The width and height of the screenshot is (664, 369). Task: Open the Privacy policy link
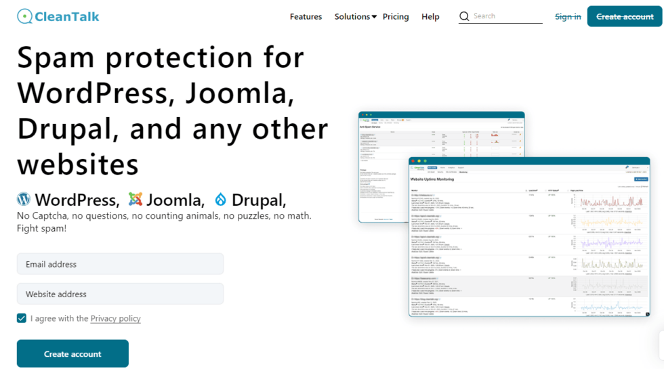(x=115, y=318)
